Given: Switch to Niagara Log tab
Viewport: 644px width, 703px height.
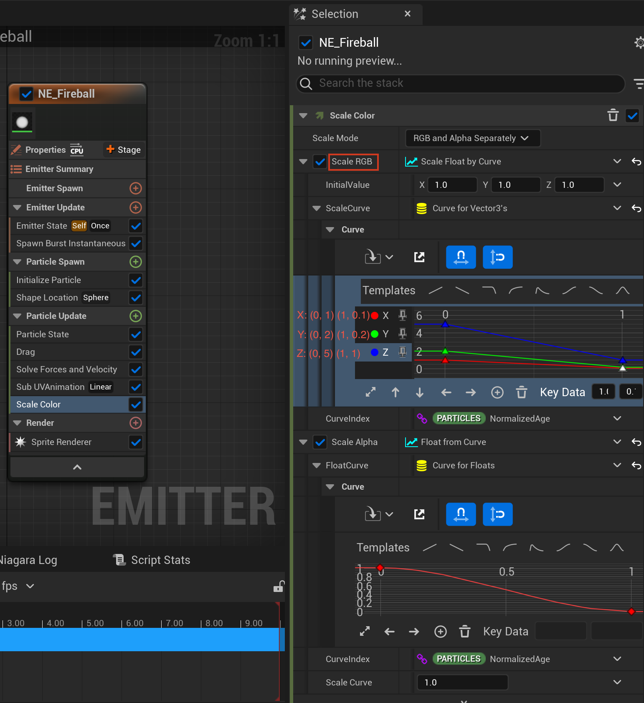Looking at the screenshot, I should (28, 560).
